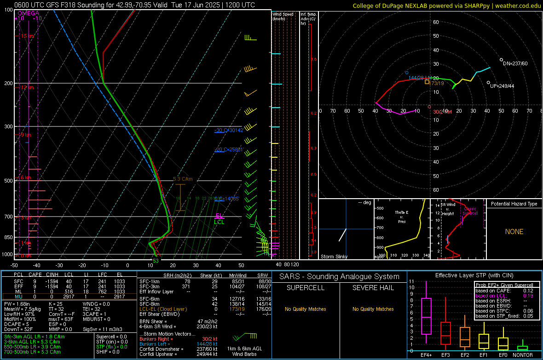543x360 pixels.
Task: Click the SR Wind v. Height label
Action: coord(448,209)
